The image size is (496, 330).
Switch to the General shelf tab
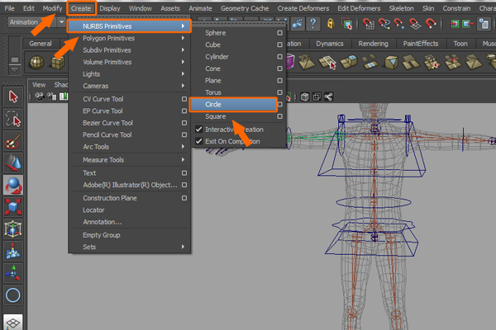tap(41, 44)
